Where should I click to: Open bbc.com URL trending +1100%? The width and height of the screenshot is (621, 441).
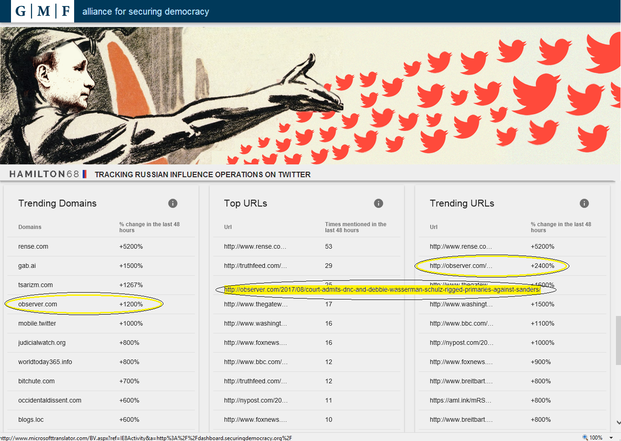[461, 323]
